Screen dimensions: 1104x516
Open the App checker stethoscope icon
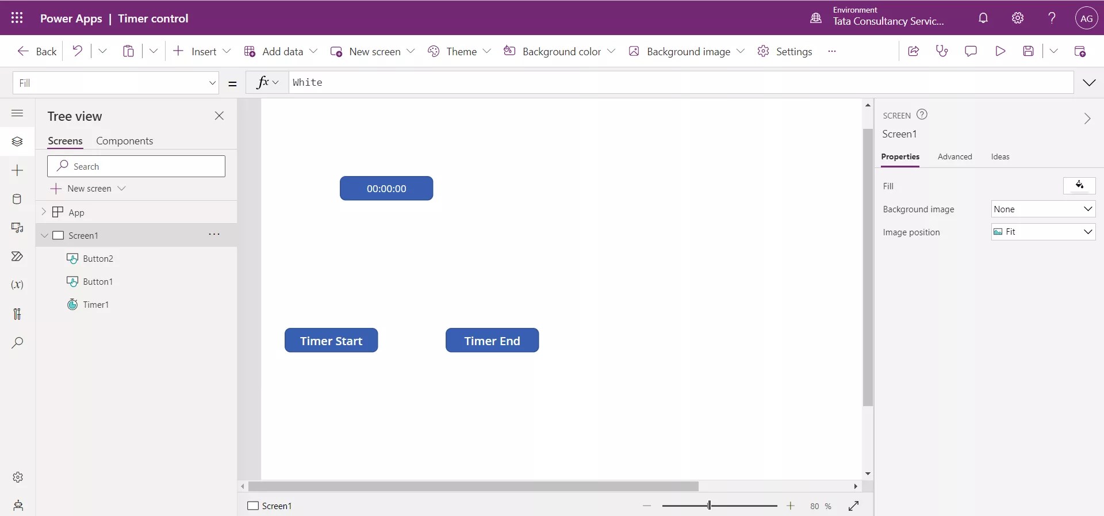pos(942,51)
